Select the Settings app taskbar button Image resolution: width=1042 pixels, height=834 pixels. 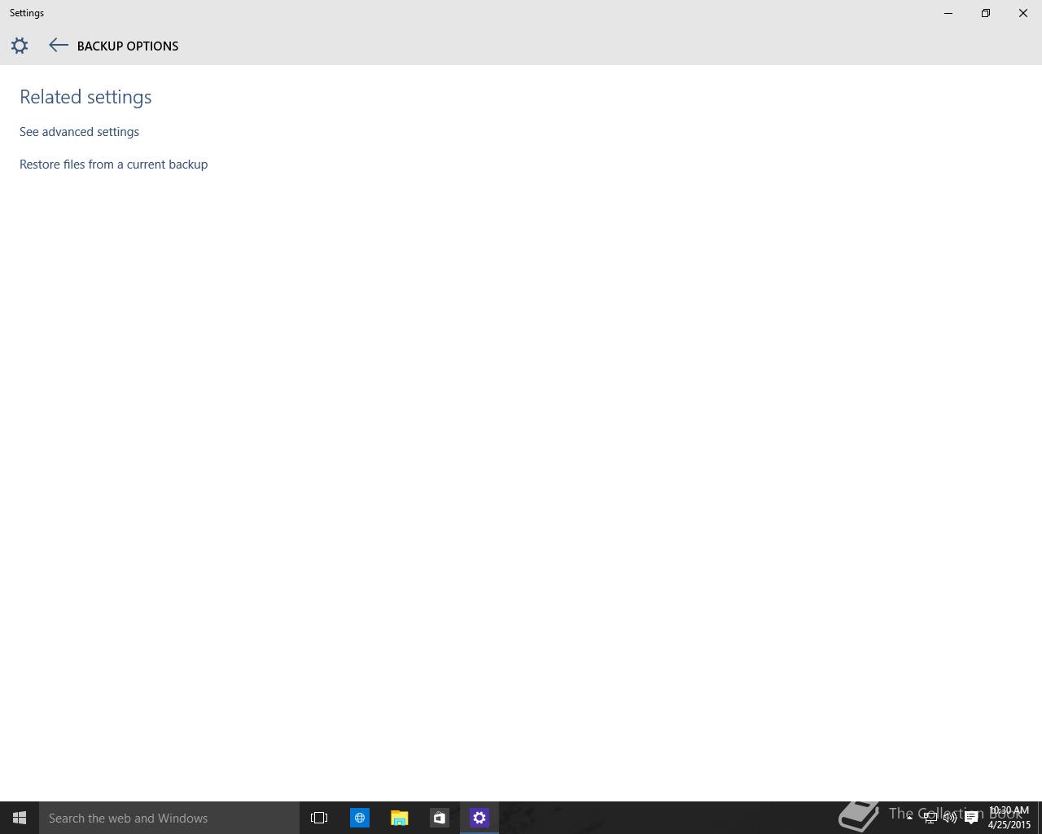point(479,818)
